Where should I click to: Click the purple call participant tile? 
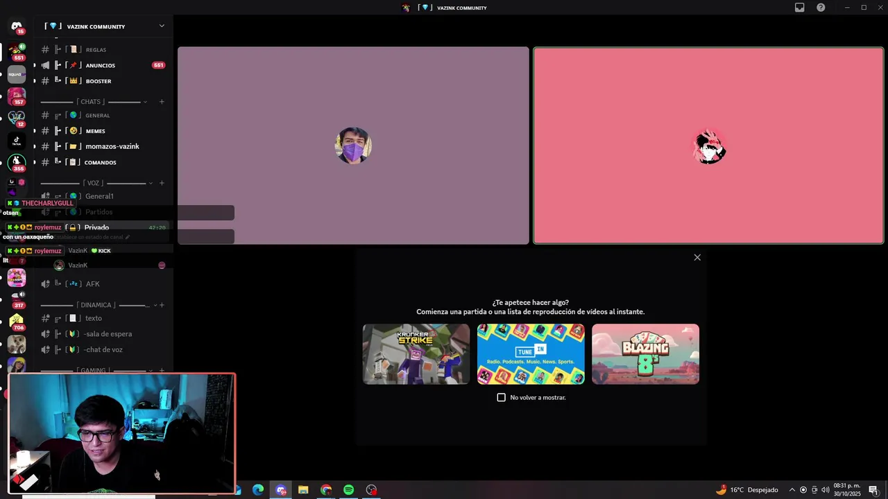(x=353, y=146)
